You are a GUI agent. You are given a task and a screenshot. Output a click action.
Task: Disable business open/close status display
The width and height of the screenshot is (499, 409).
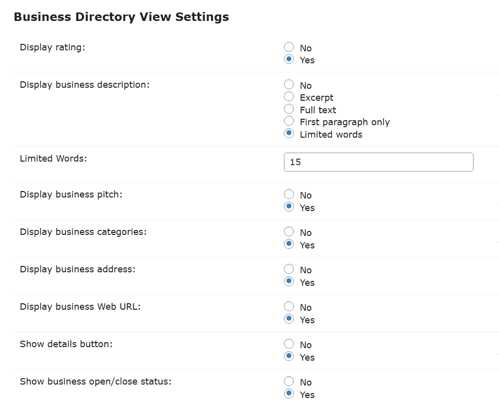[289, 382]
